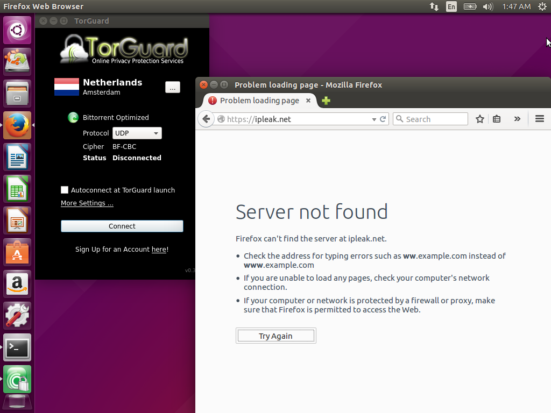Click the Disconnected status text
Viewport: 551px width, 413px height.
tap(137, 158)
